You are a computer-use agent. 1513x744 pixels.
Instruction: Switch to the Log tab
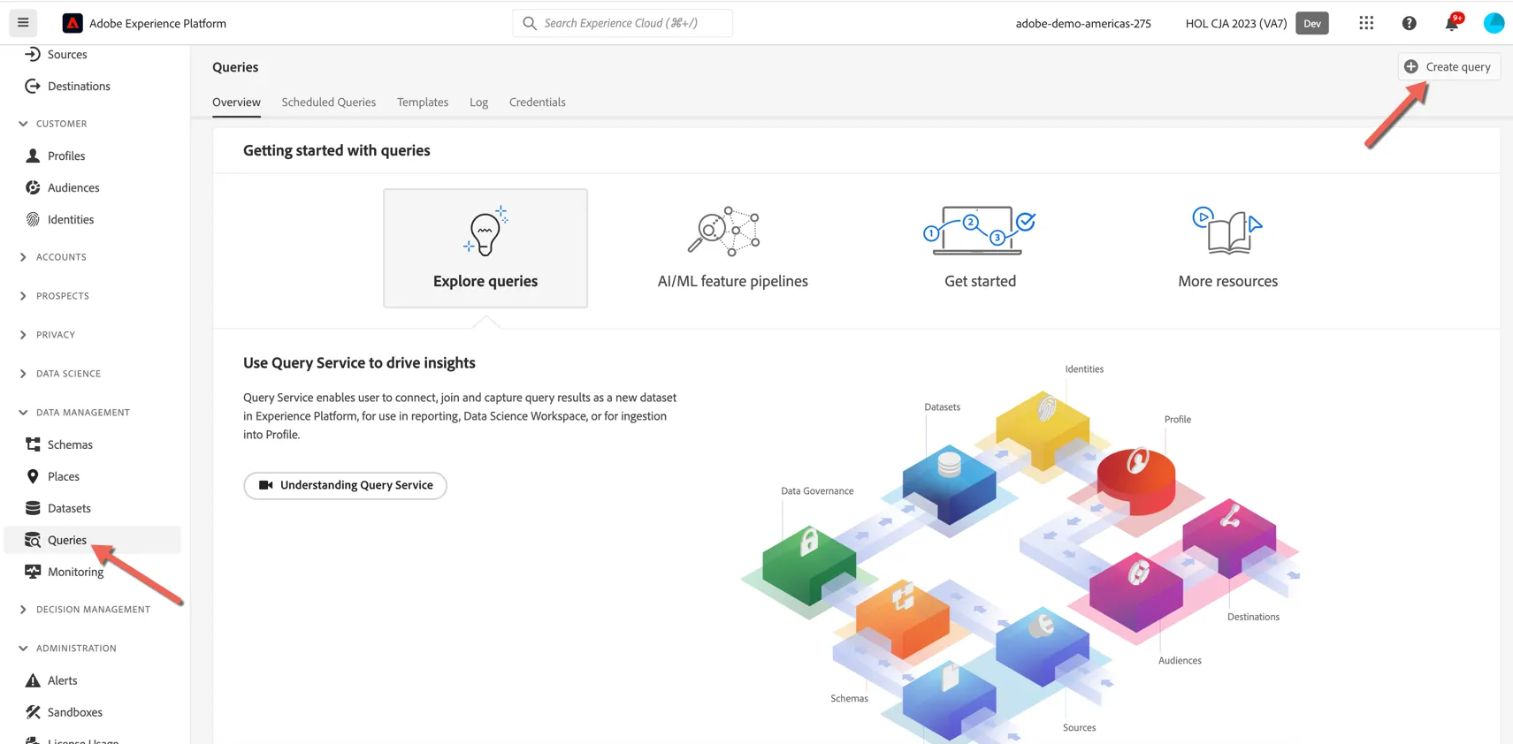pyautogui.click(x=478, y=102)
